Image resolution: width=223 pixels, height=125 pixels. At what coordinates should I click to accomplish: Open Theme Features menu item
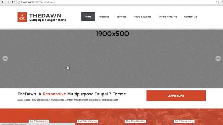[168, 17]
